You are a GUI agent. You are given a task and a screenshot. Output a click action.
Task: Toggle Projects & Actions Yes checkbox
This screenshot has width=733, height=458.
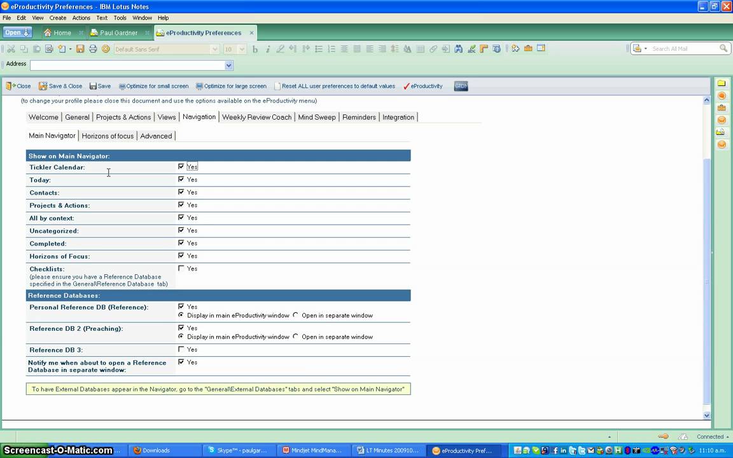pyautogui.click(x=181, y=204)
